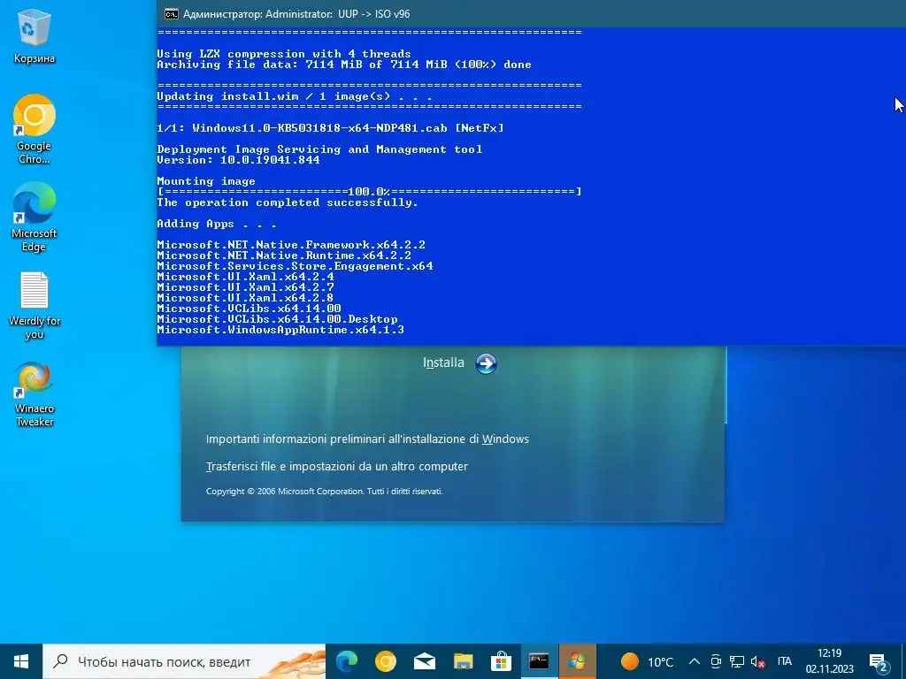Click the 'Adding Apps . . .' console line
The height and width of the screenshot is (679, 906).
216,224
